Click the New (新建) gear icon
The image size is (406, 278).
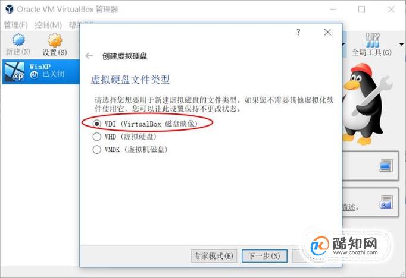point(18,40)
